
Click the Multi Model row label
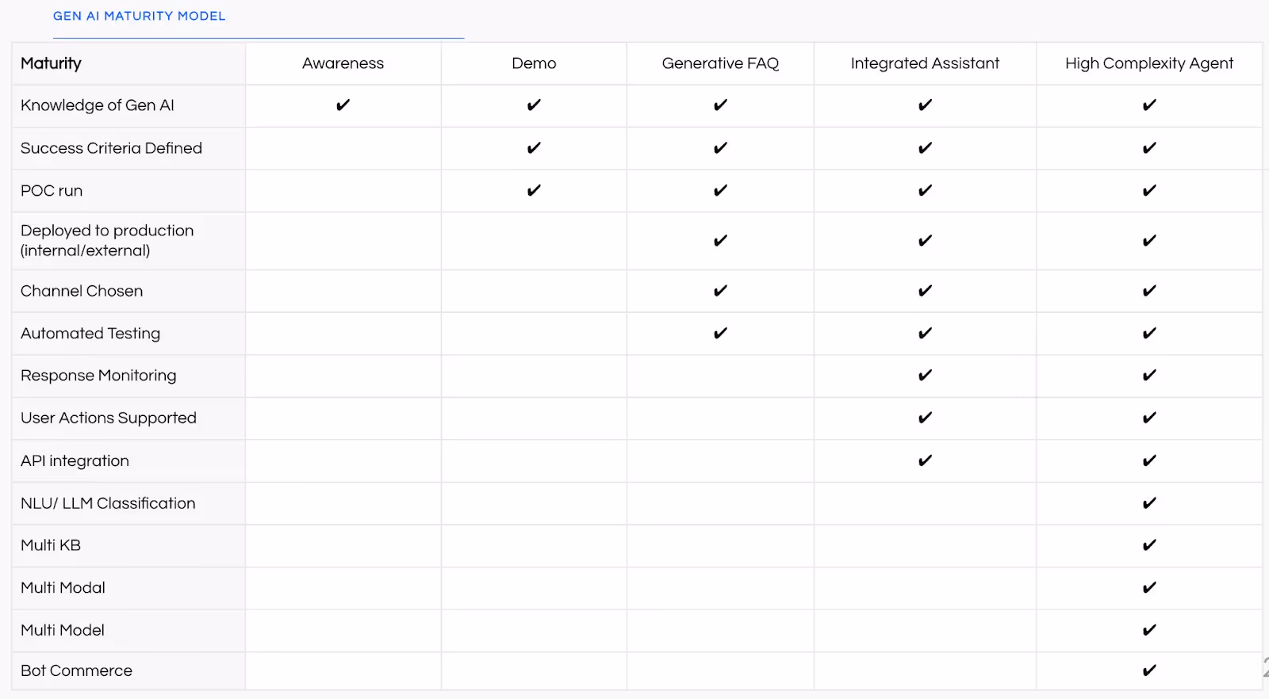[x=63, y=630]
